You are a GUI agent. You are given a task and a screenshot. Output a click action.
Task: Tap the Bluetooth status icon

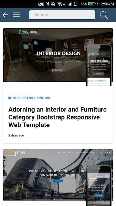48,4
